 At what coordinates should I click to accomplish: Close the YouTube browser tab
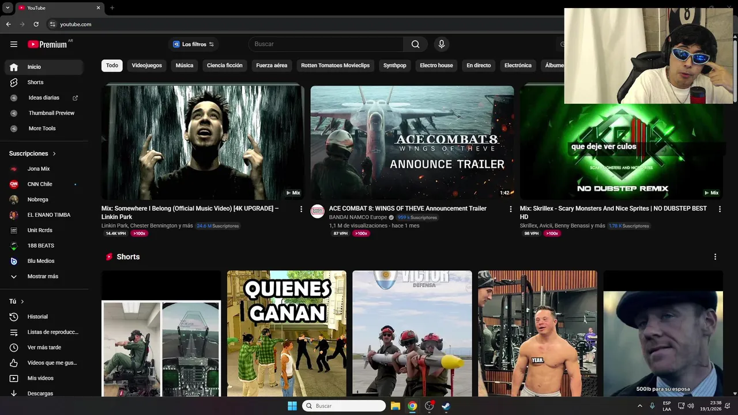point(98,8)
